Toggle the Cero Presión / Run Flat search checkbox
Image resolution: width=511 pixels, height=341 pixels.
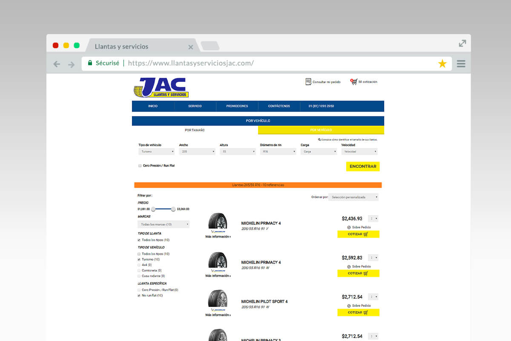point(140,166)
